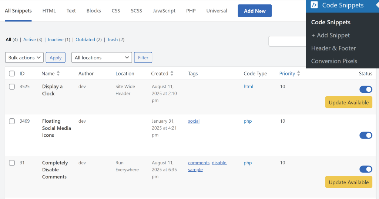
Task: Click January 31, 2025 created date
Action: (x=164, y=128)
